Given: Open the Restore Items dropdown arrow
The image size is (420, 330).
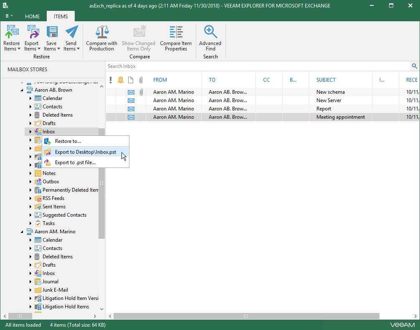Looking at the screenshot, I should click(19, 49).
